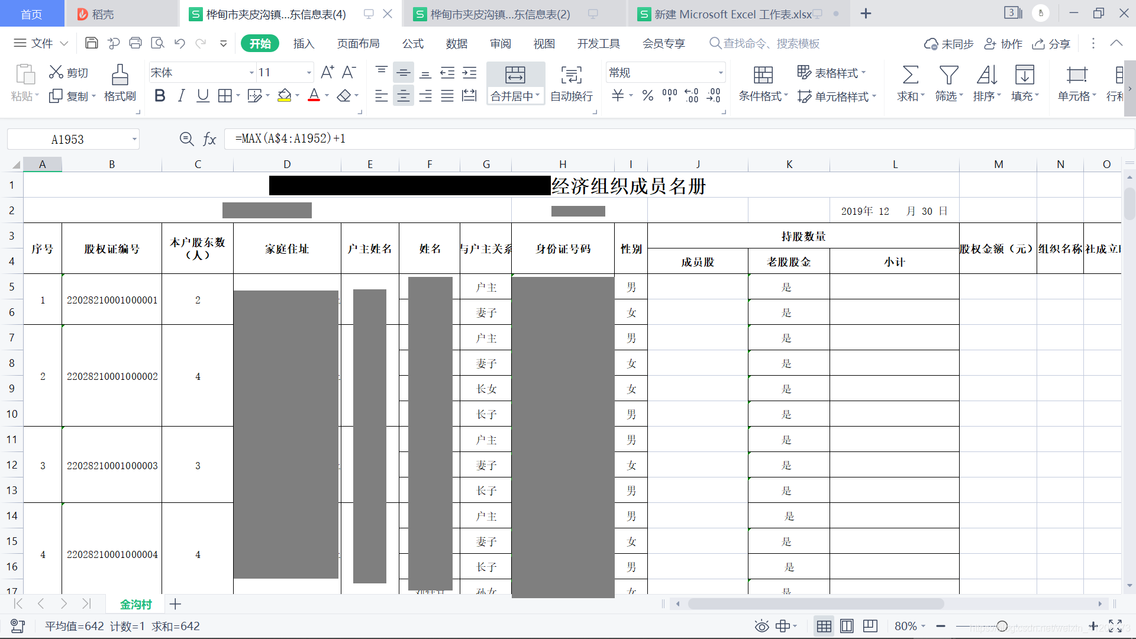Click the Merge and Center (合并居中) icon
This screenshot has height=639, width=1136.
point(515,75)
